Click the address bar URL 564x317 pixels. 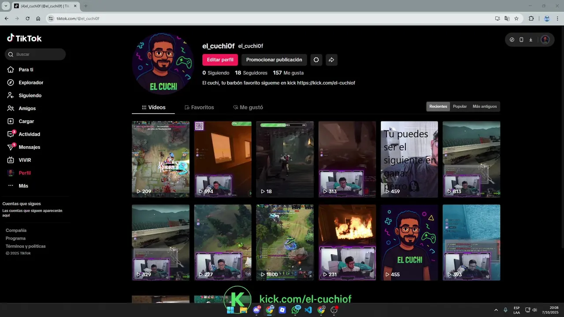pyautogui.click(x=78, y=18)
